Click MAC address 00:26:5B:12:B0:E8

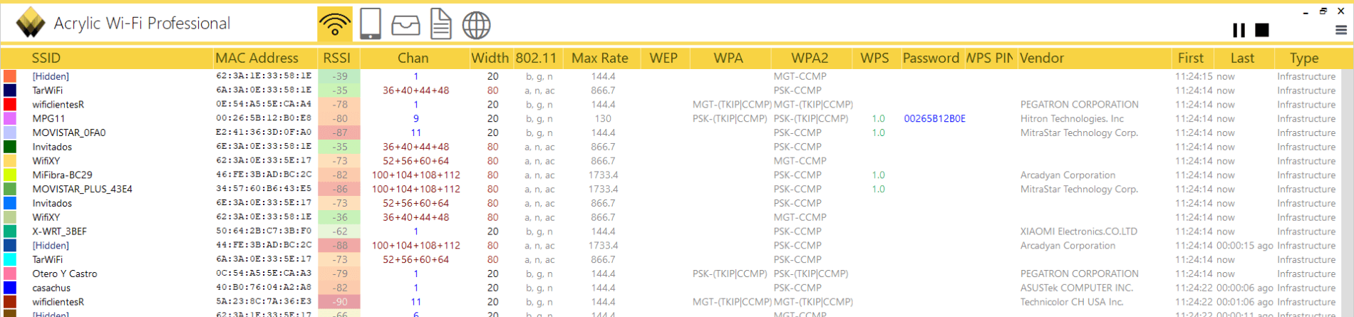(264, 118)
